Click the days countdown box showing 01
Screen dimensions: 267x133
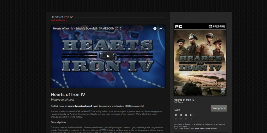(x=176, y=115)
